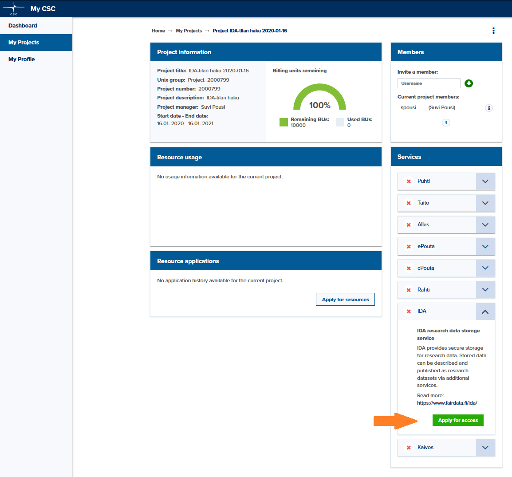Select My Projects in the sidebar
This screenshot has width=512, height=477.
[x=36, y=43]
